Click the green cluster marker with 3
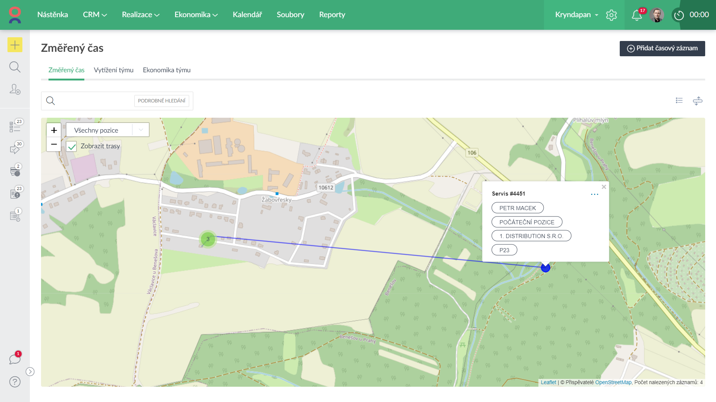The width and height of the screenshot is (716, 402). [x=208, y=239]
